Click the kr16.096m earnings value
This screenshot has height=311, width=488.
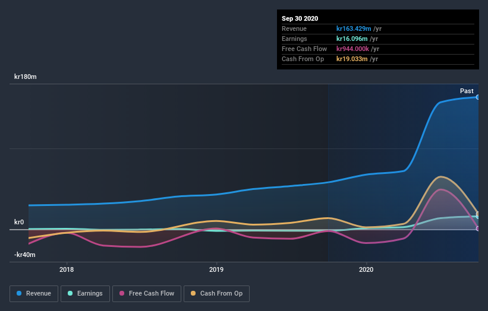352,39
